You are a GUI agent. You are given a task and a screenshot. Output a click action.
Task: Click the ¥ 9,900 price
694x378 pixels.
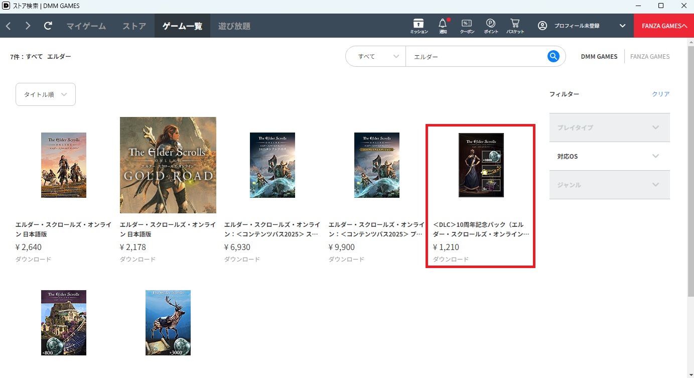click(342, 247)
